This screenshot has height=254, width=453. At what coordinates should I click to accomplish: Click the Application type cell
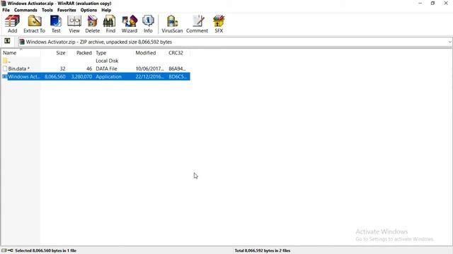[108, 77]
